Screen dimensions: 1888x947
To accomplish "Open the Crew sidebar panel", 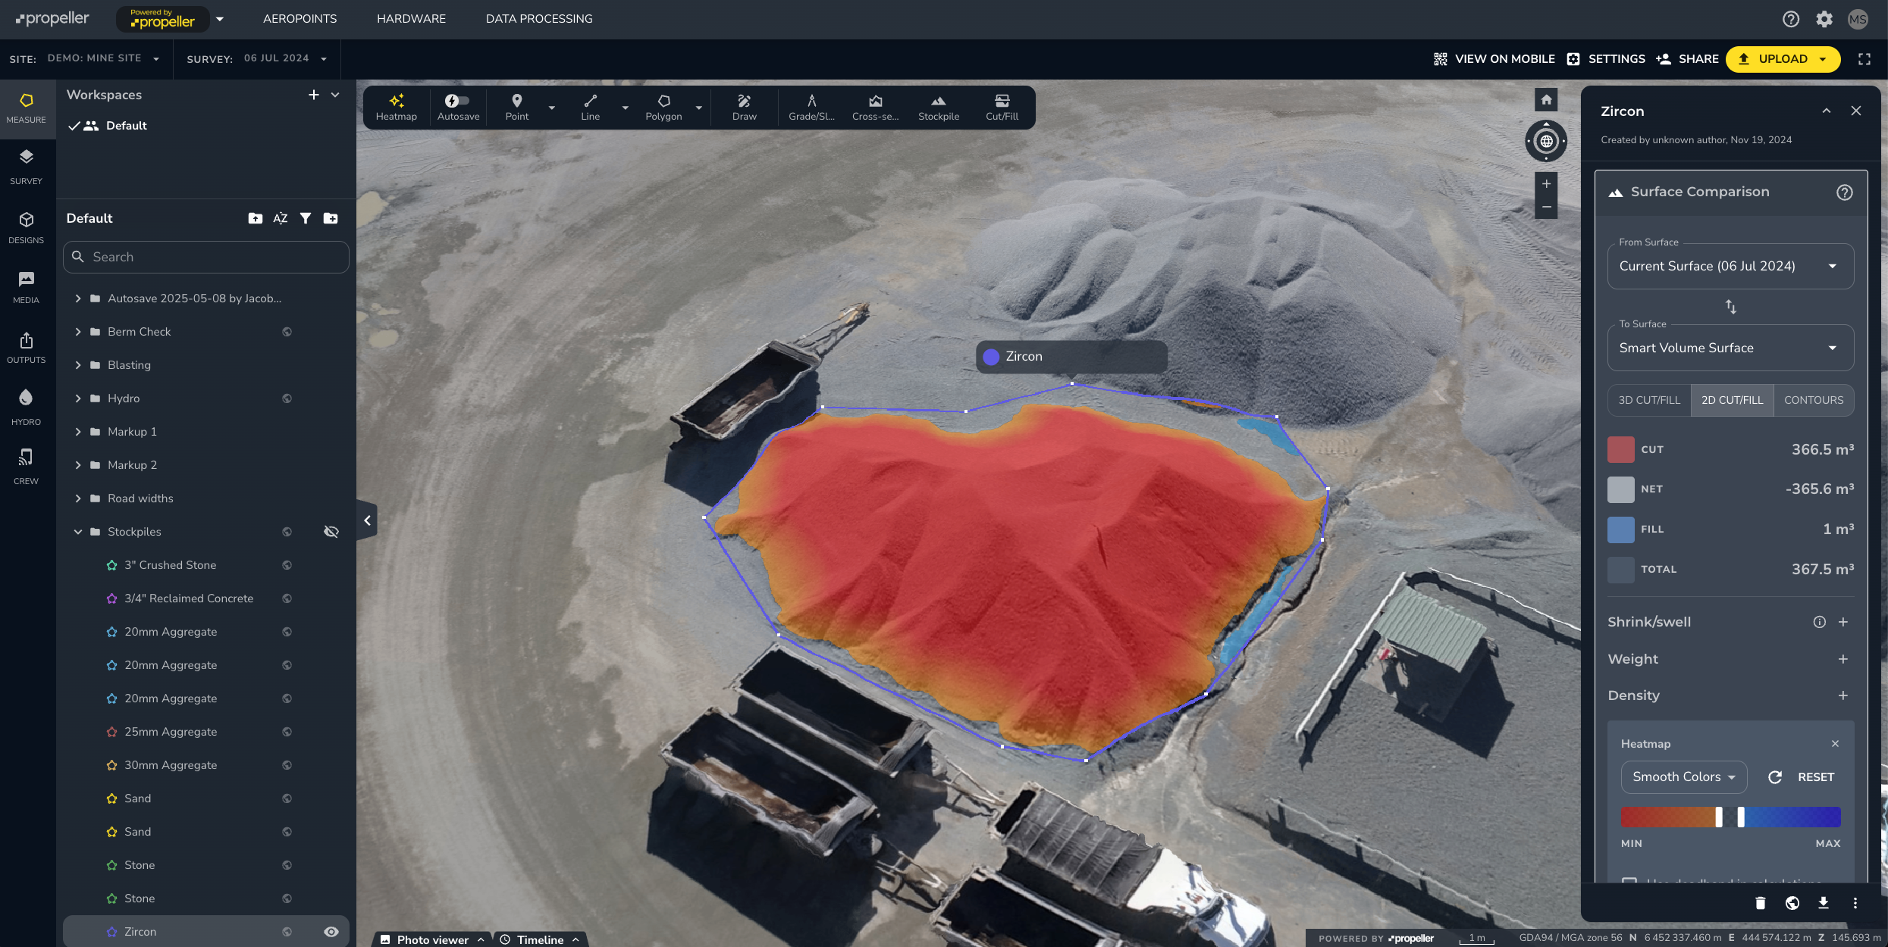I will point(27,467).
